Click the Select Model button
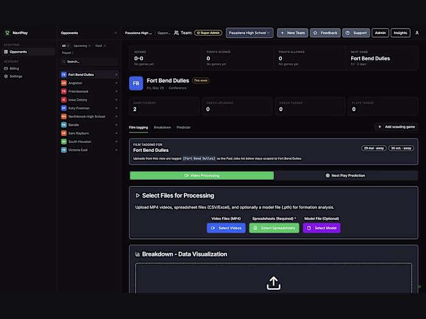 click(322, 228)
